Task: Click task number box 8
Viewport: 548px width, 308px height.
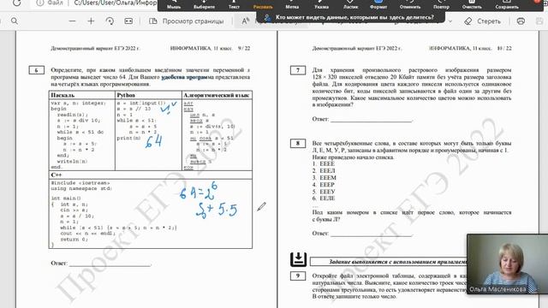Action: click(298, 143)
